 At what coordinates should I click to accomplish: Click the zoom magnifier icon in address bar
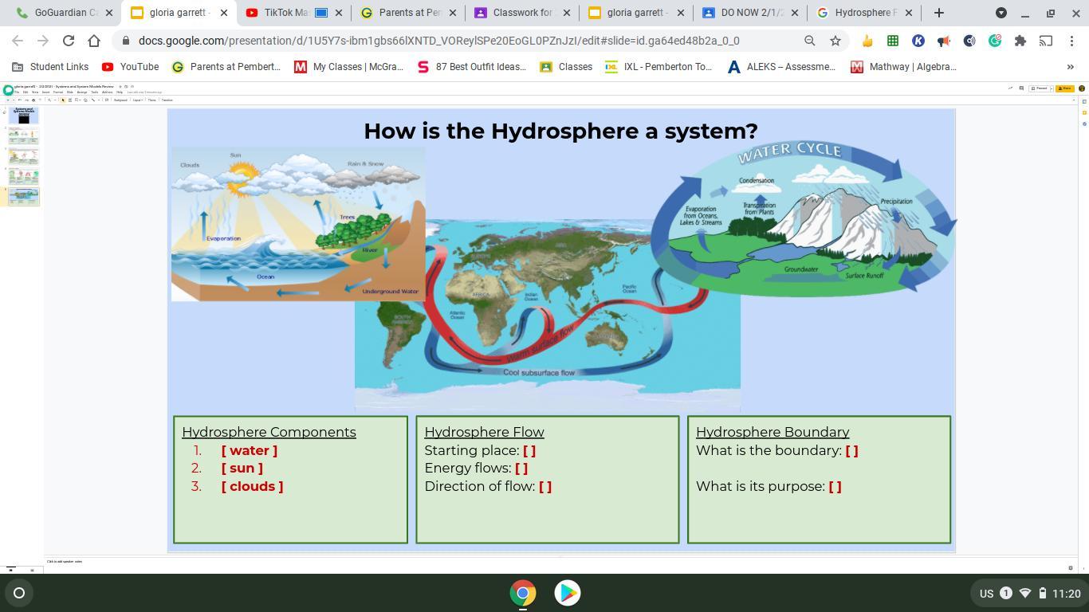tap(809, 41)
